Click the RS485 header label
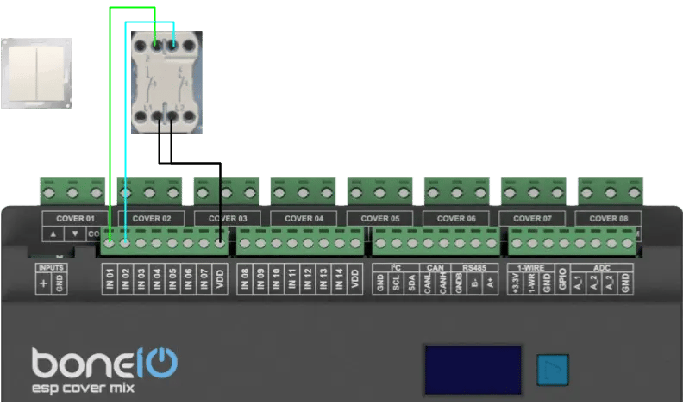The image size is (683, 411). click(473, 268)
